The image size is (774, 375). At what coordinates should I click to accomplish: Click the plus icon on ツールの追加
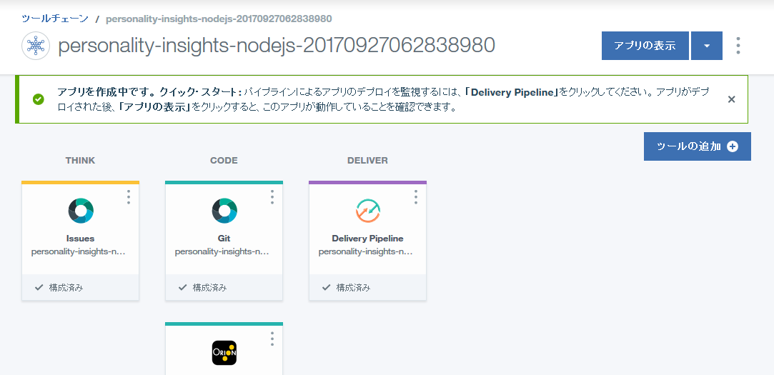click(x=733, y=146)
